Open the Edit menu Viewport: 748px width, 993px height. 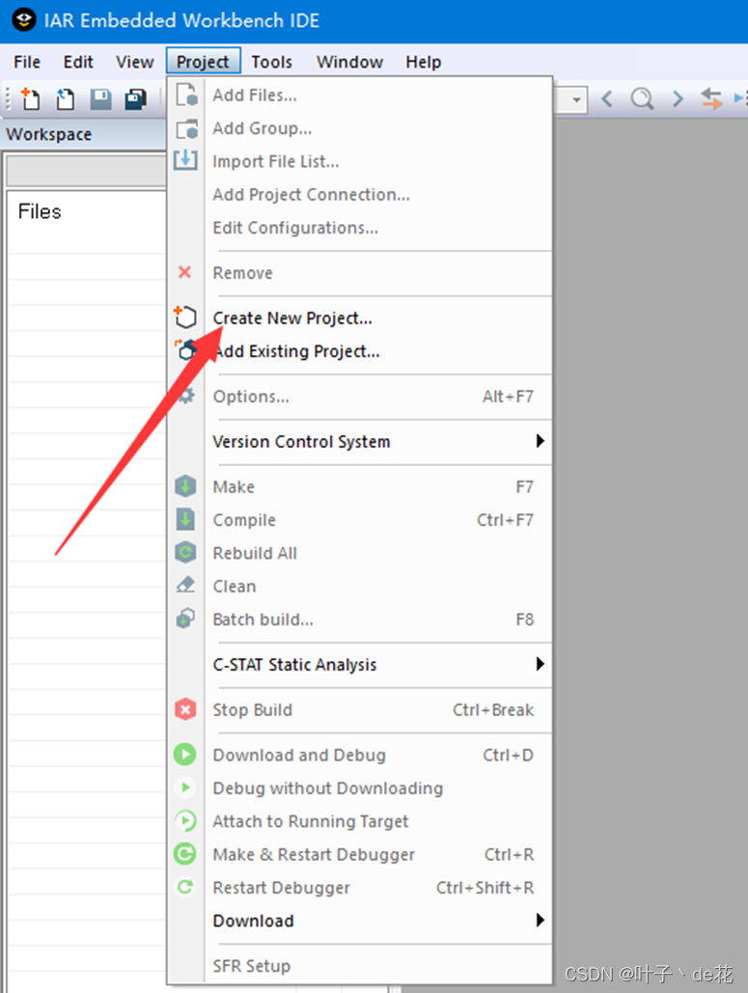(78, 62)
